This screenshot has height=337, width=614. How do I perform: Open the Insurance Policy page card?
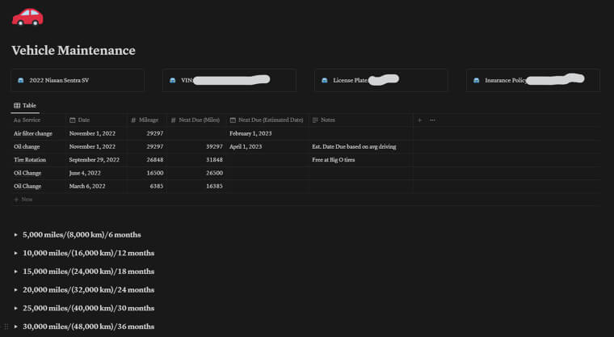click(x=533, y=80)
